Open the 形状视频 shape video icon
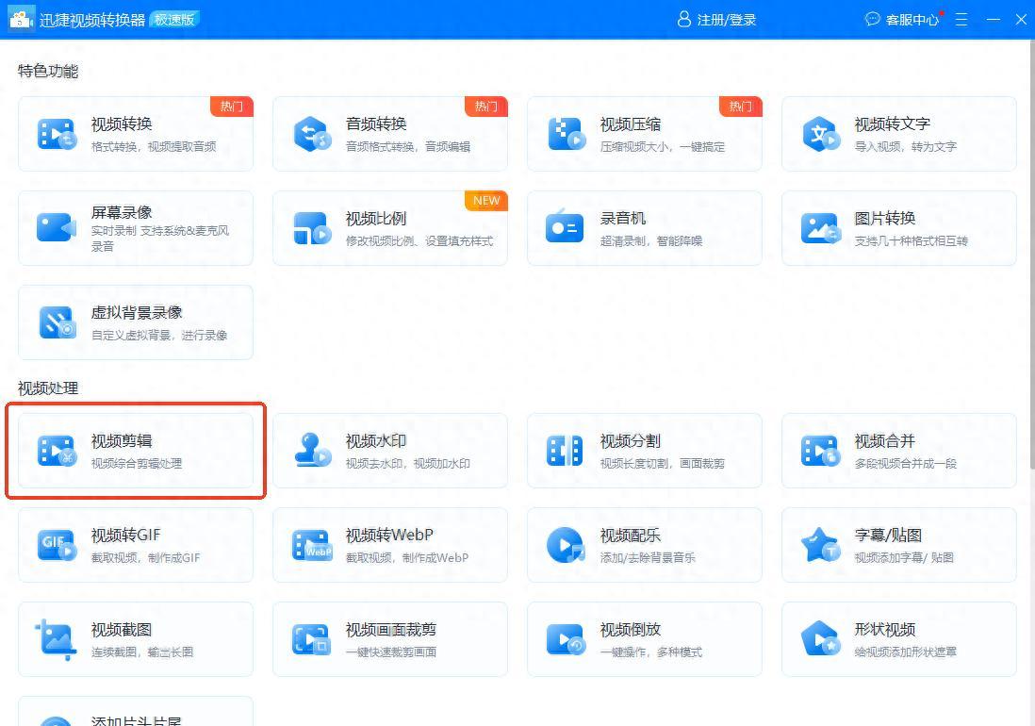The height and width of the screenshot is (726, 1035). 820,639
